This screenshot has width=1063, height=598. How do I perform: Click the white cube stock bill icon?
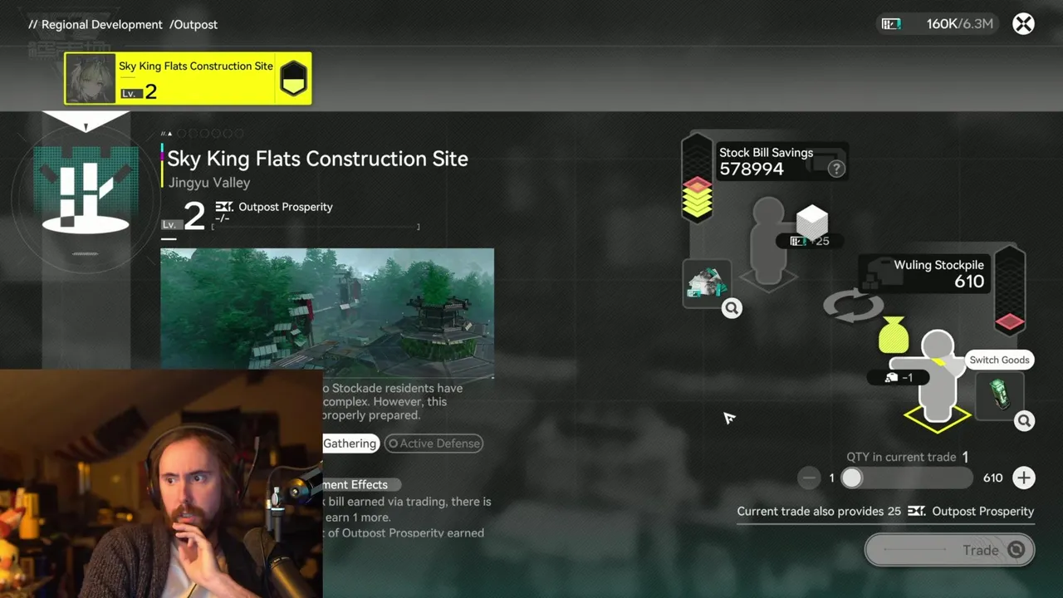point(811,221)
